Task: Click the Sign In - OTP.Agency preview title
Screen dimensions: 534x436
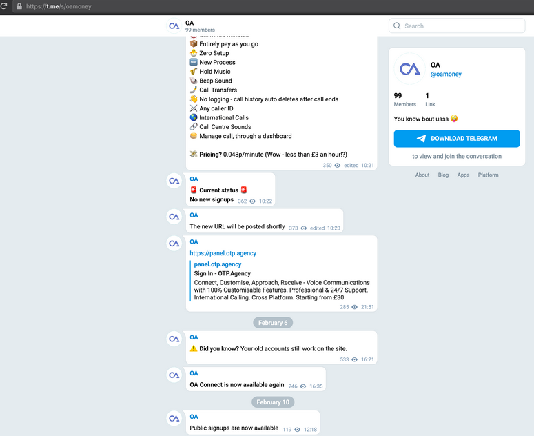Action: tap(222, 273)
